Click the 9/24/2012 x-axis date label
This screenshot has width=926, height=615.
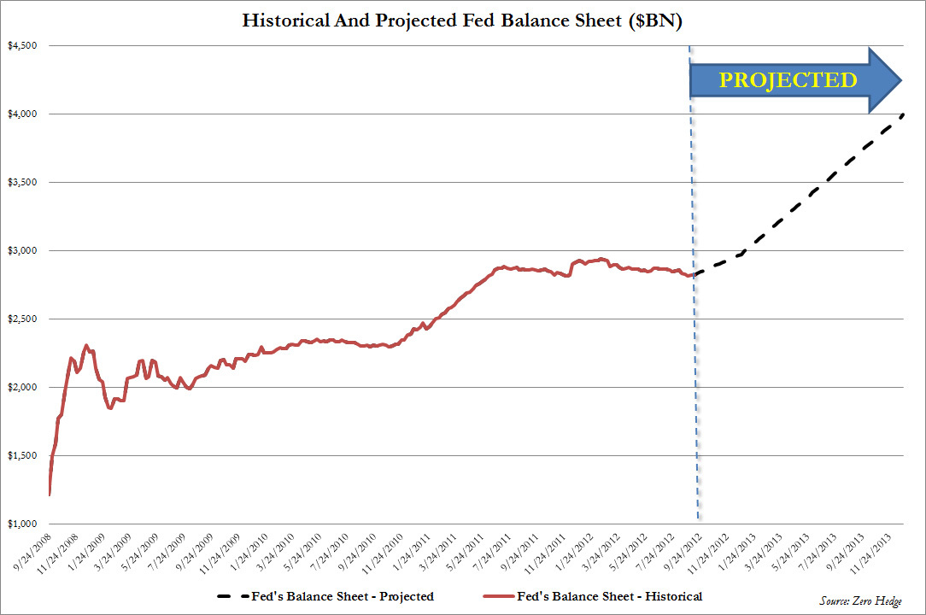(x=683, y=552)
